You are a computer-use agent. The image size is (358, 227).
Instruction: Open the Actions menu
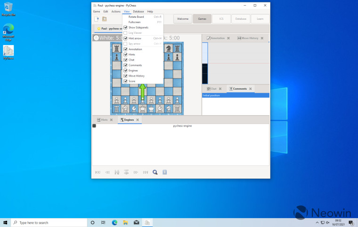coord(116,11)
